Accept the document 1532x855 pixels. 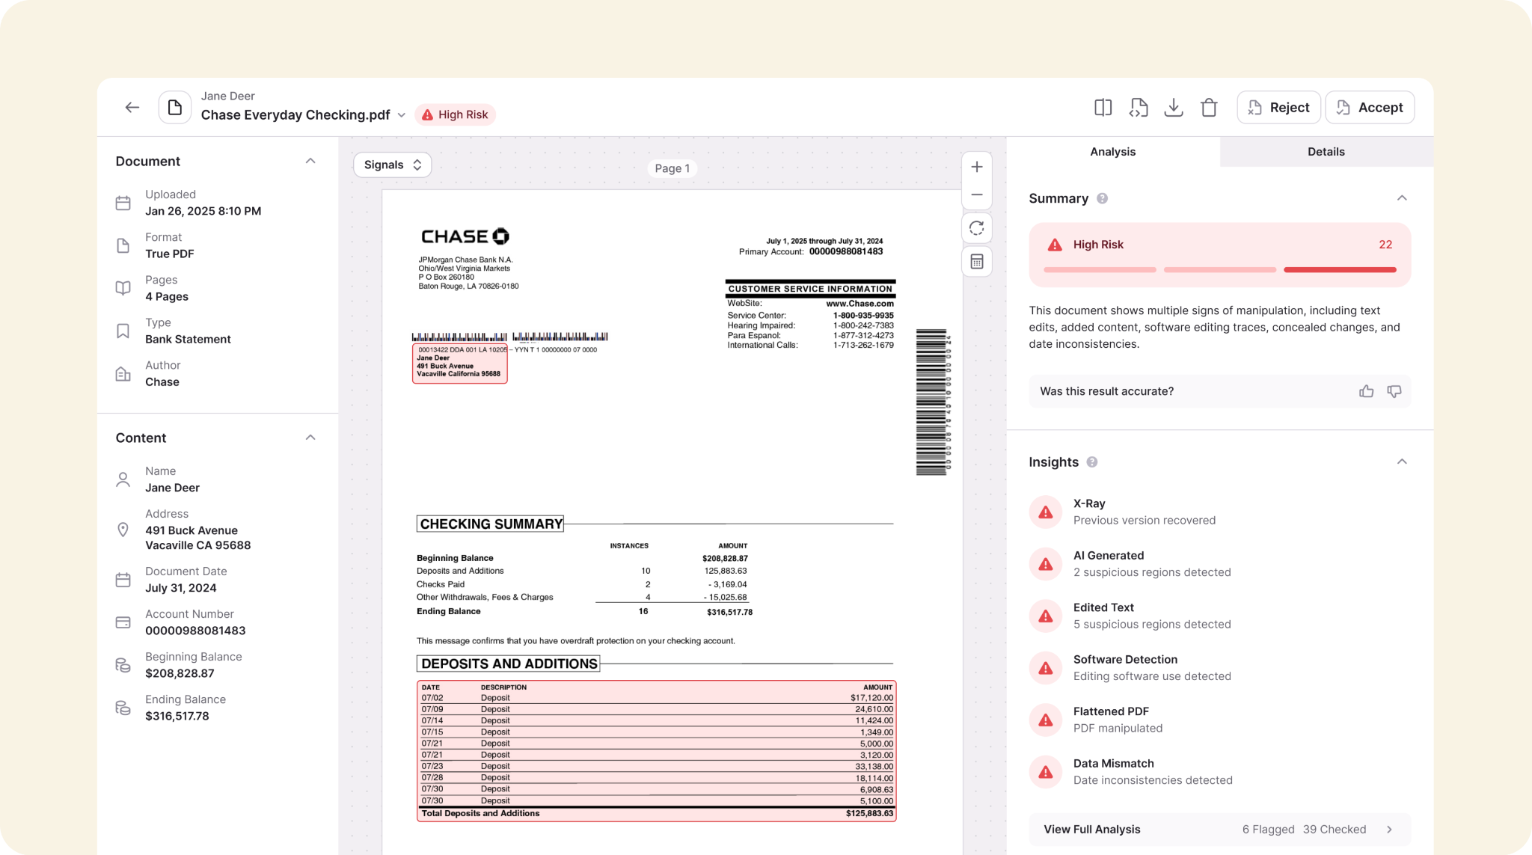1370,108
